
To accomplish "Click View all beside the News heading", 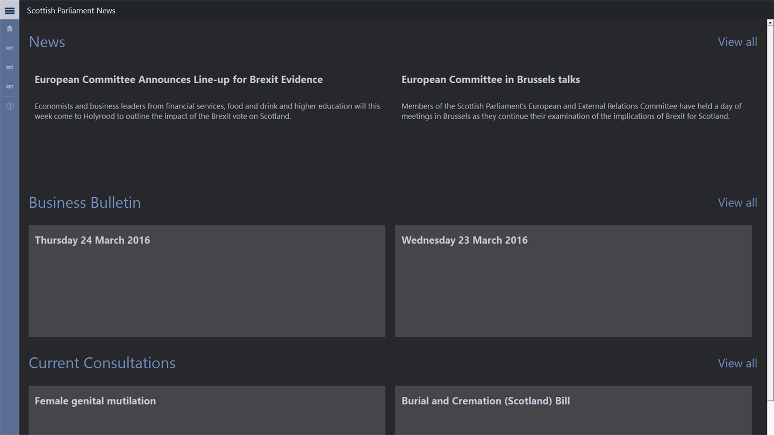I will tap(737, 42).
